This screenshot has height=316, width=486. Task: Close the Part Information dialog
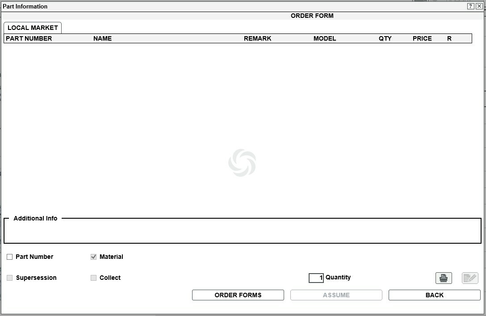point(479,6)
